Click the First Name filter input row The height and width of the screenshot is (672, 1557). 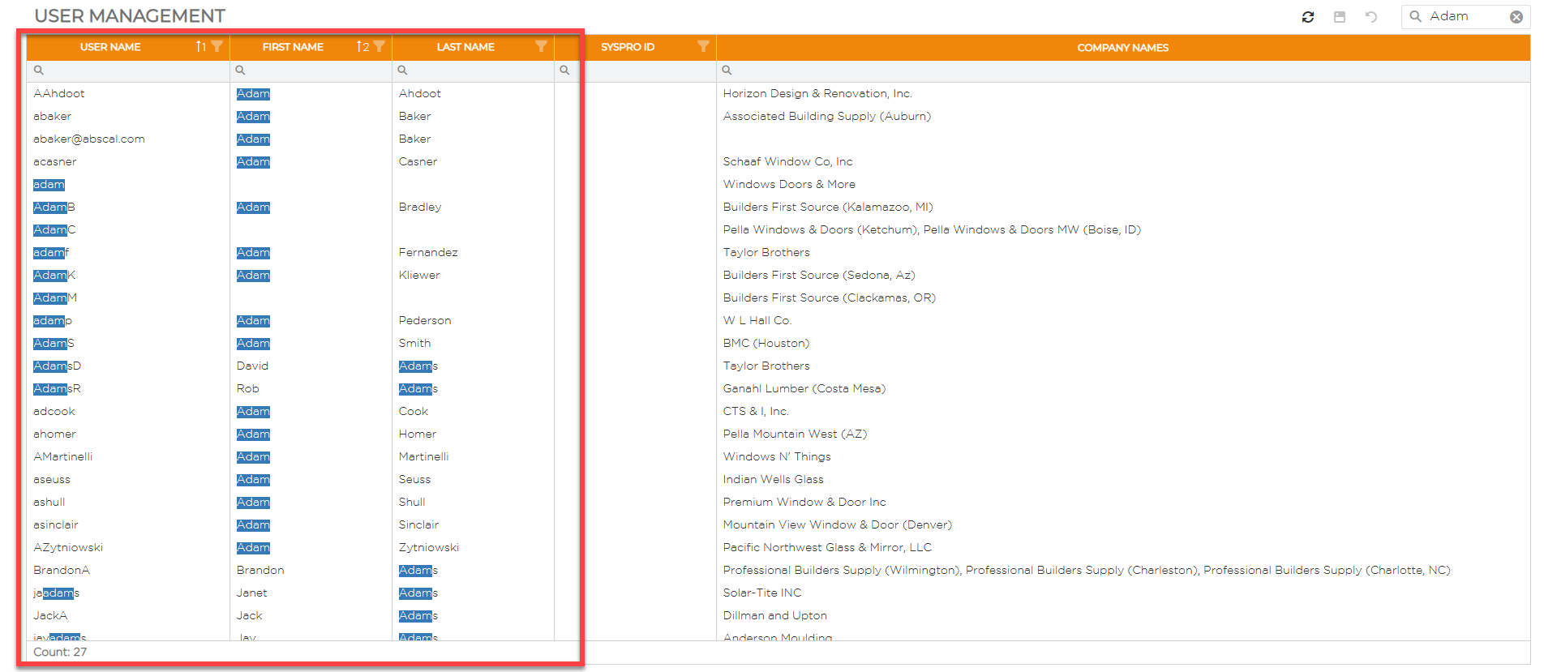[311, 71]
